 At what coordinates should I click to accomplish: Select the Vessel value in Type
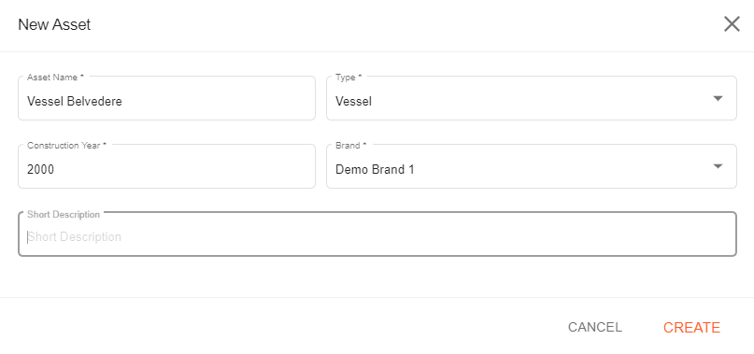click(353, 102)
